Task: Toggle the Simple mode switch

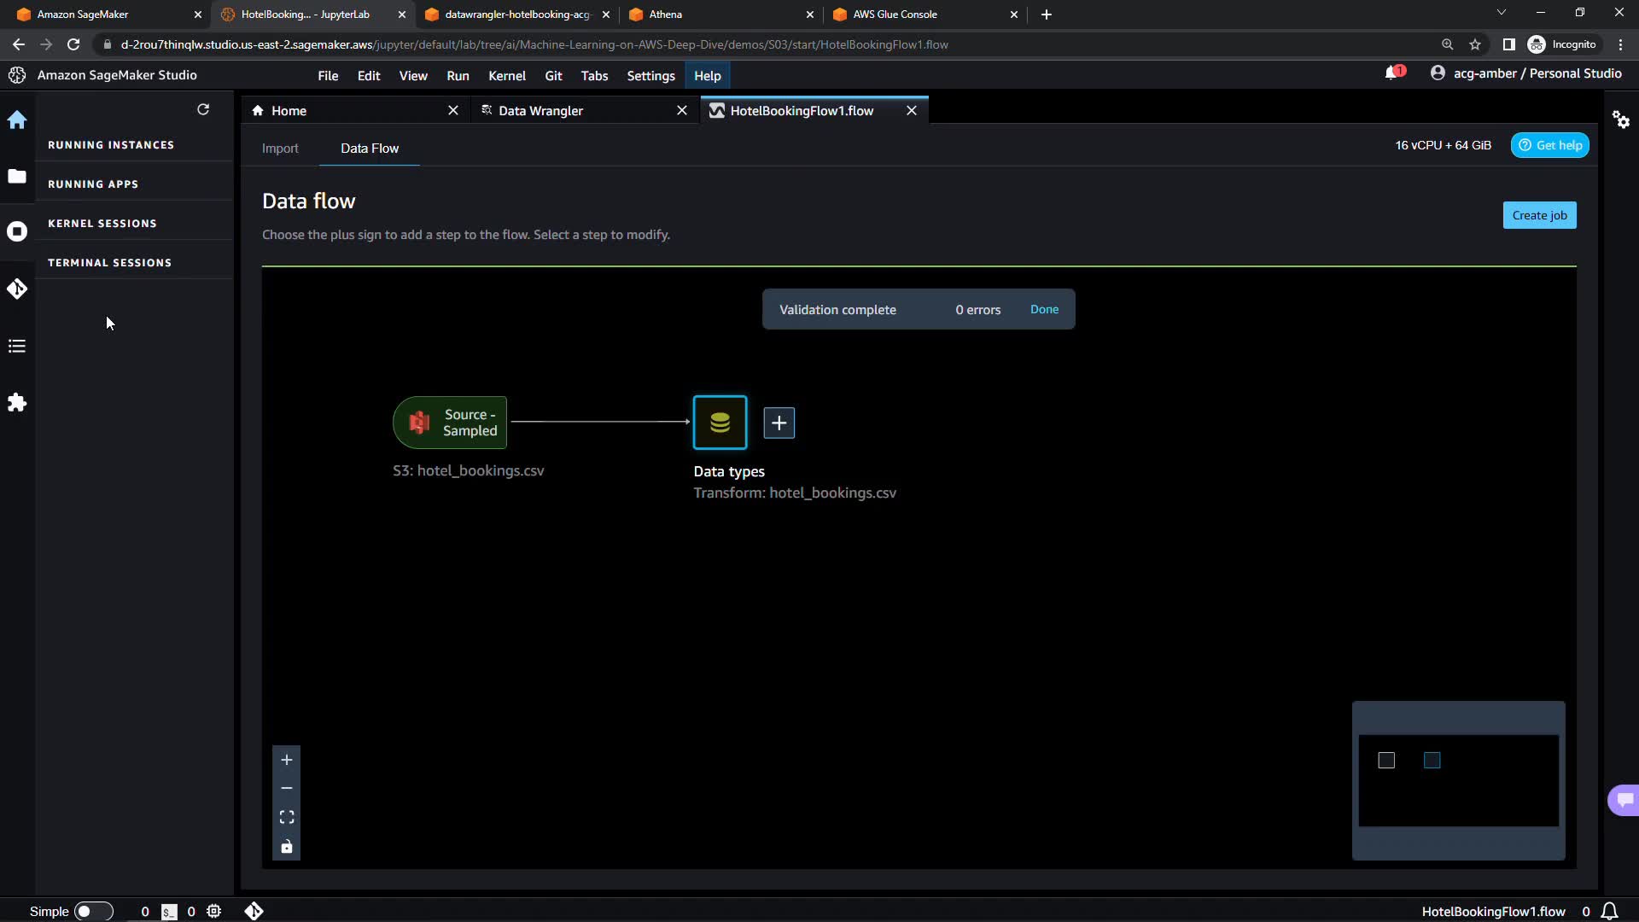Action: [93, 911]
